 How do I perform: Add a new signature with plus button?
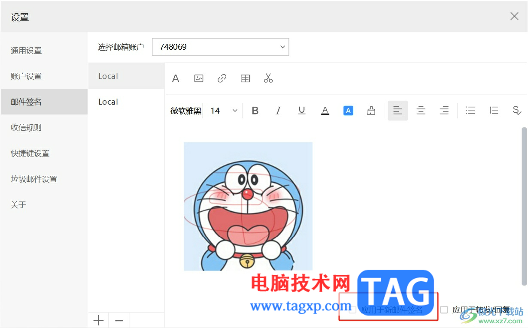pos(99,320)
